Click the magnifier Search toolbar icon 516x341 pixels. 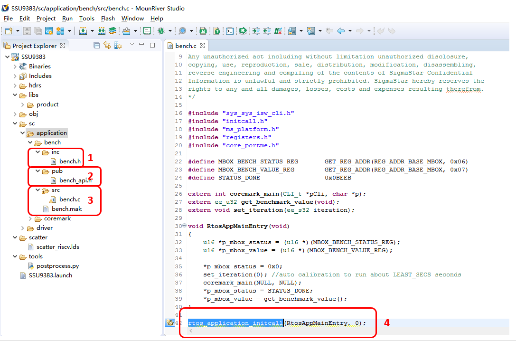182,31
